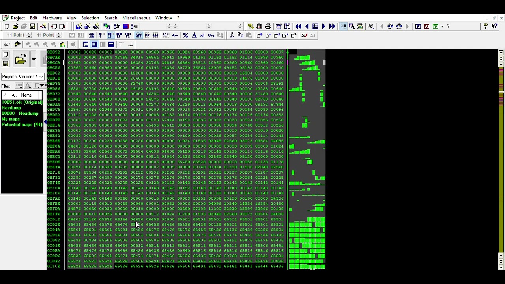Adjust the first 11 Point font size stepper
The height and width of the screenshot is (284, 505).
pos(28,35)
